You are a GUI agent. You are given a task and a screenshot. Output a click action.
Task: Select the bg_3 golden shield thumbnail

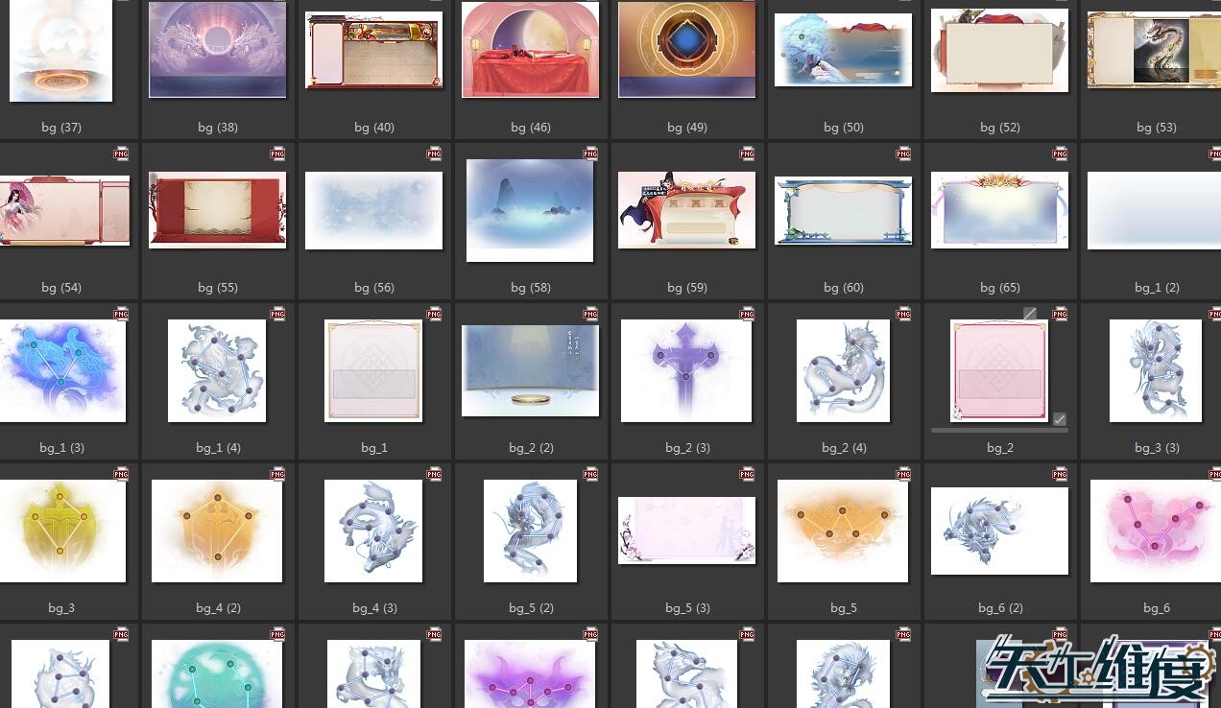point(61,531)
